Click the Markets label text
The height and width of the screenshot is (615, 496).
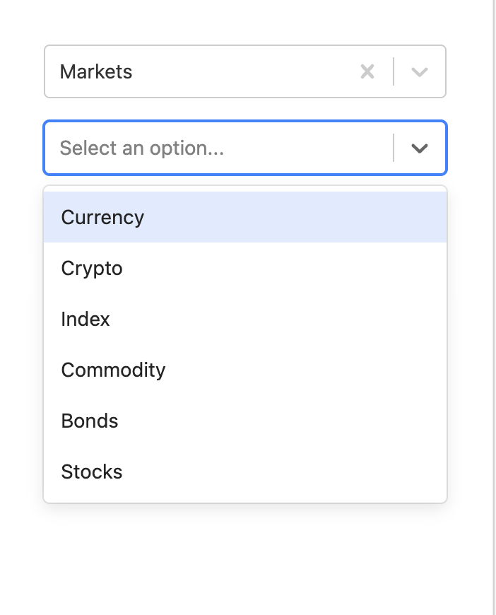[x=95, y=71]
